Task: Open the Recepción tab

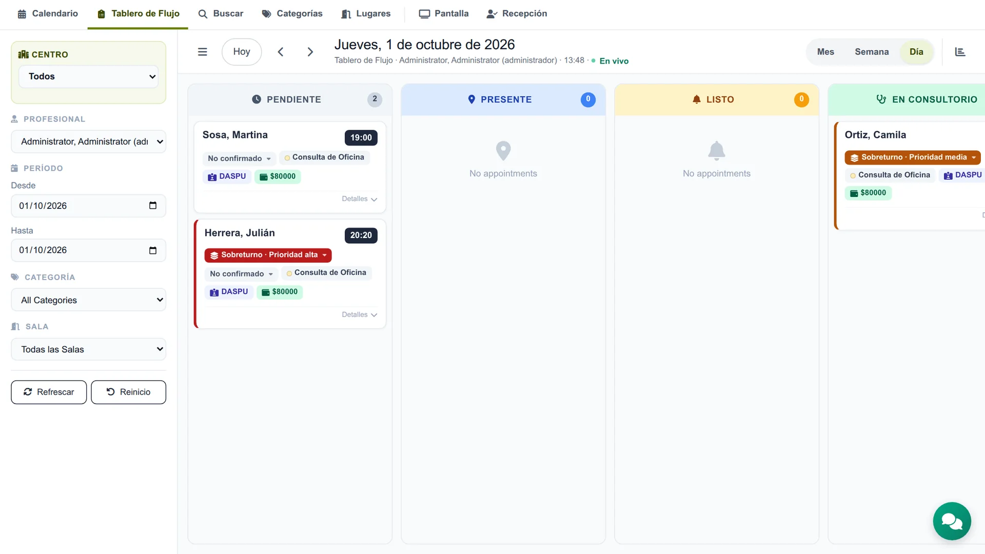Action: coord(517,14)
